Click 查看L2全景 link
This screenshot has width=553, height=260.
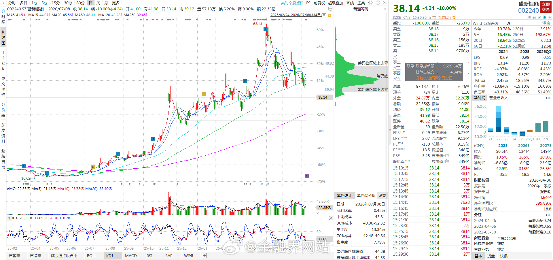[x=447, y=17]
